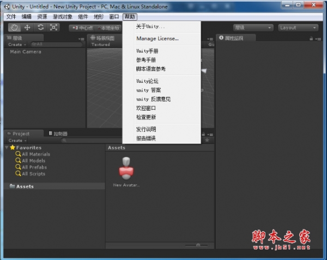Open the Gizmos dropdown in scene view
Image resolution: width=327 pixels, height=260 pixels.
[211, 44]
